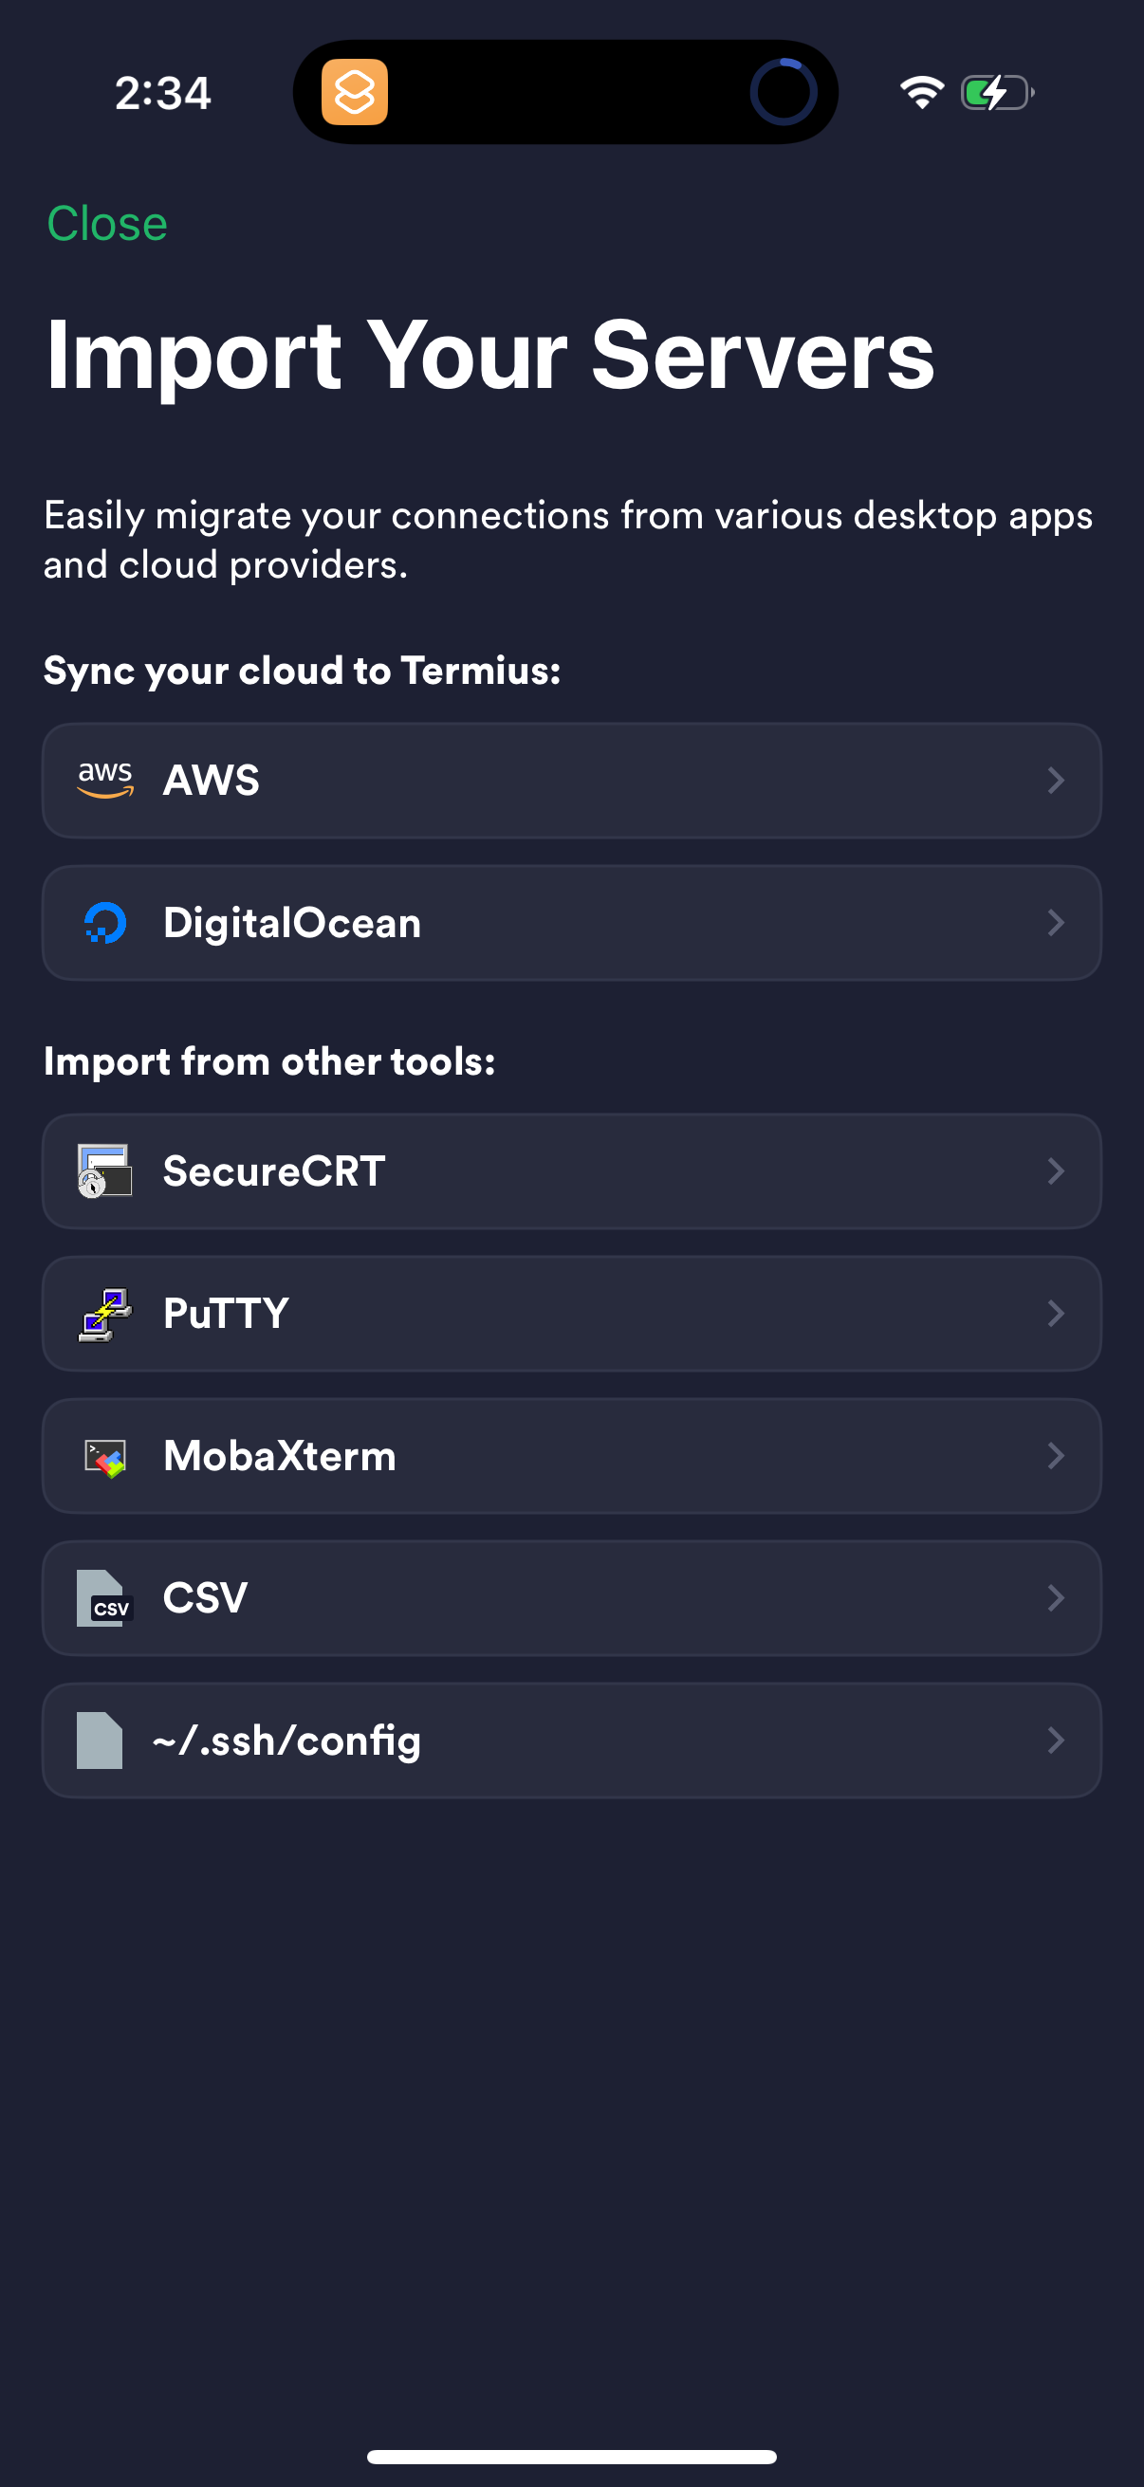Screen dimensions: 1144x2487
Task: Tap the Wi-Fi status icon
Action: [x=918, y=92]
